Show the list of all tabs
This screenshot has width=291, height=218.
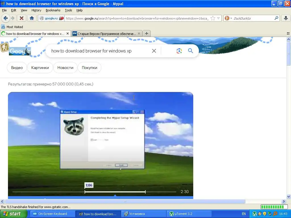point(288,33)
